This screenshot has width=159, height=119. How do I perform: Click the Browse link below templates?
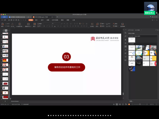point(131,101)
